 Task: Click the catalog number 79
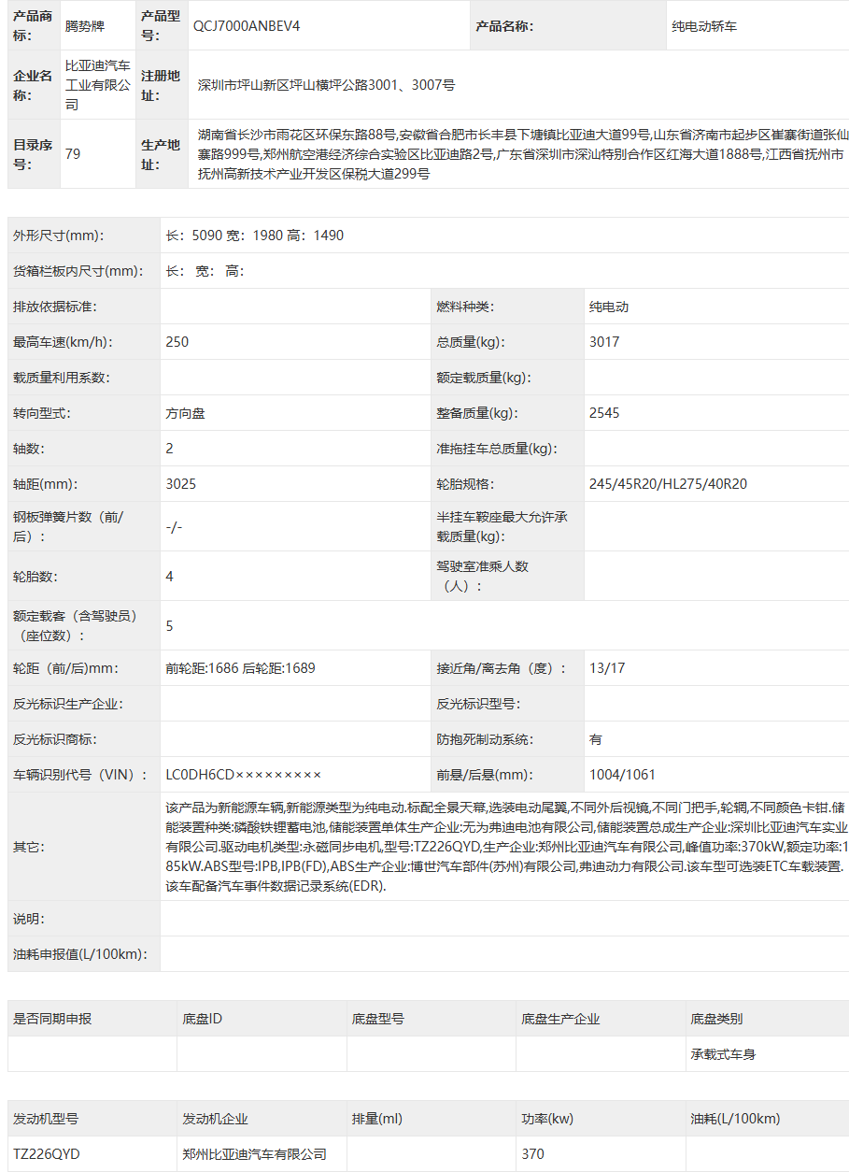pyautogui.click(x=73, y=154)
